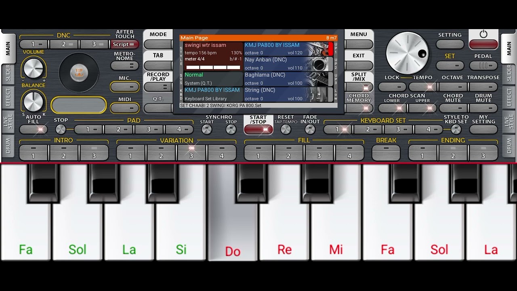Open MY SETTING button

click(483, 129)
